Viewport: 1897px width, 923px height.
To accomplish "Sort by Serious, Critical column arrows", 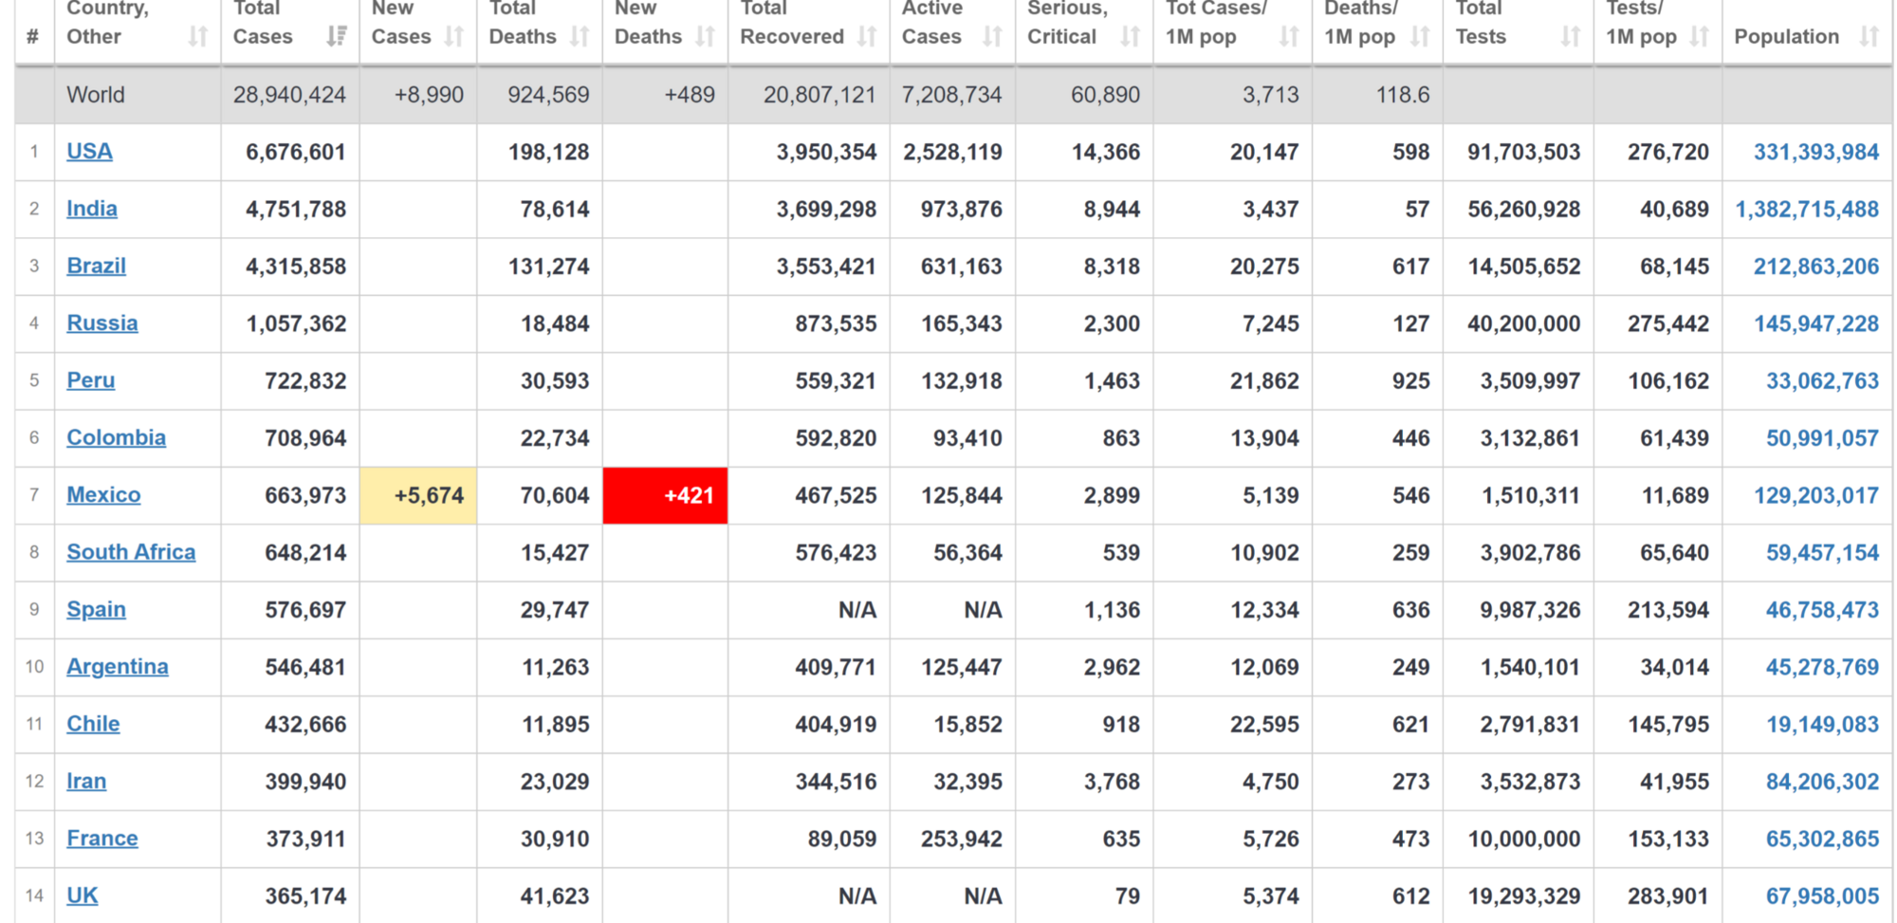I will [1130, 37].
